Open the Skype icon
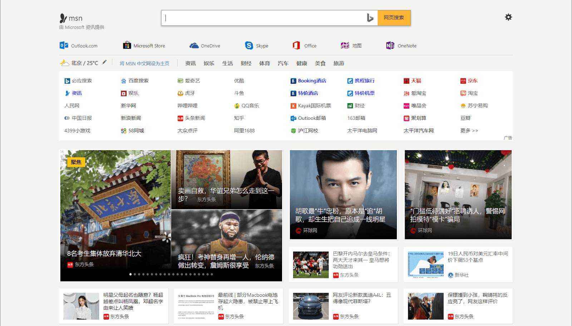Screen dimensions: 572x326 point(249,45)
